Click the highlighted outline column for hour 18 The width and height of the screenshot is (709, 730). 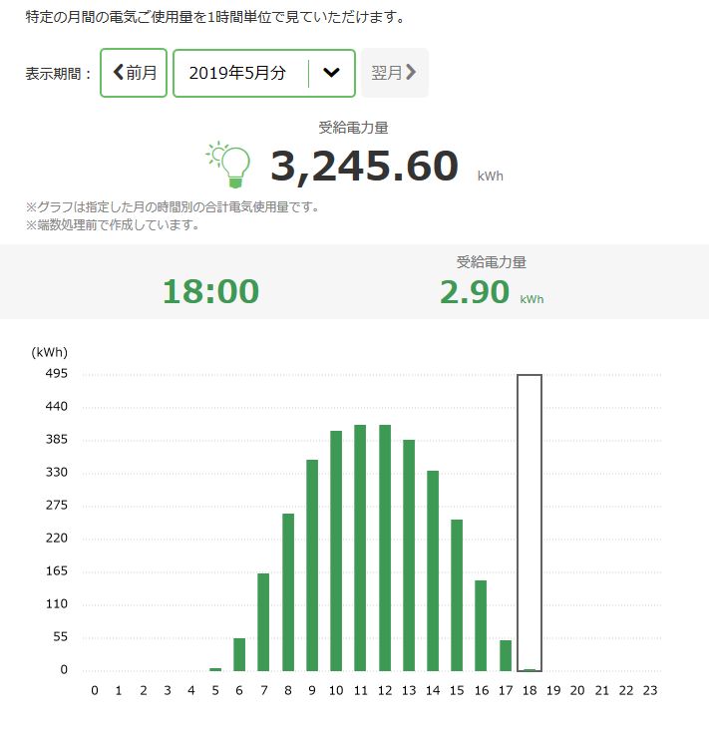(530, 523)
